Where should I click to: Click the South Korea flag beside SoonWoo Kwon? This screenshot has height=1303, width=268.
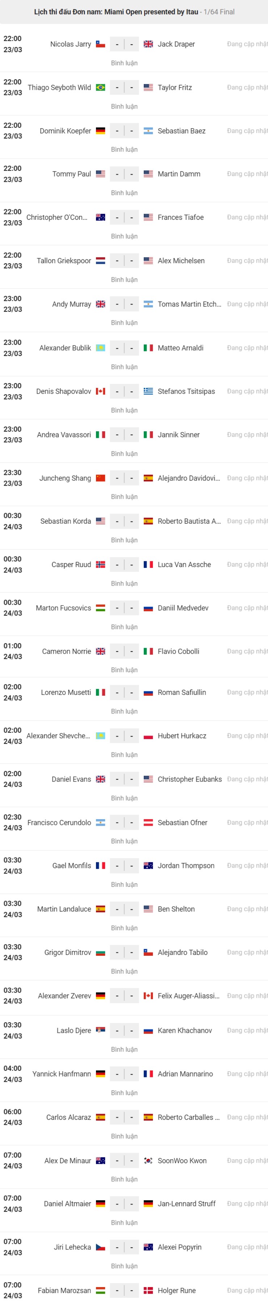[x=148, y=1160]
